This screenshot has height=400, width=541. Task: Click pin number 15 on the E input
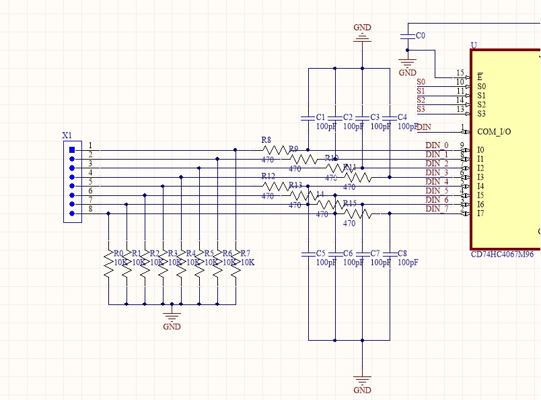click(460, 73)
